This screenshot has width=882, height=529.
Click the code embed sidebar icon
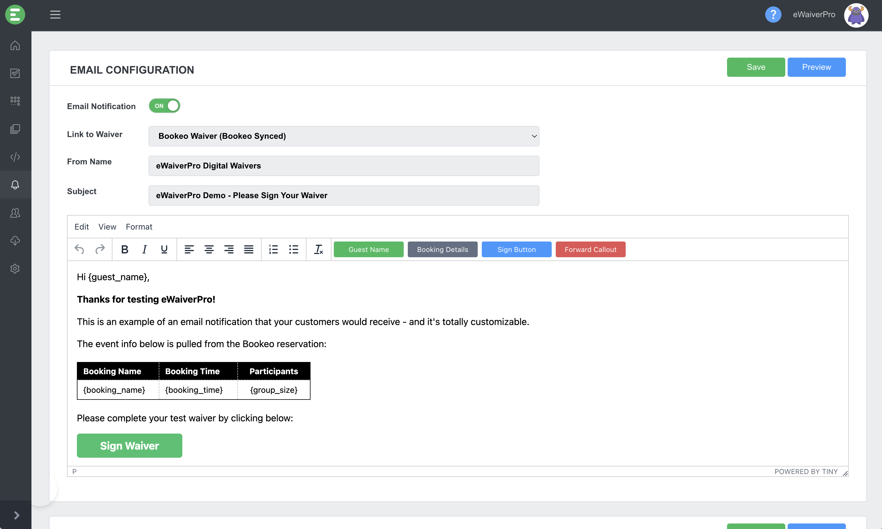click(15, 157)
